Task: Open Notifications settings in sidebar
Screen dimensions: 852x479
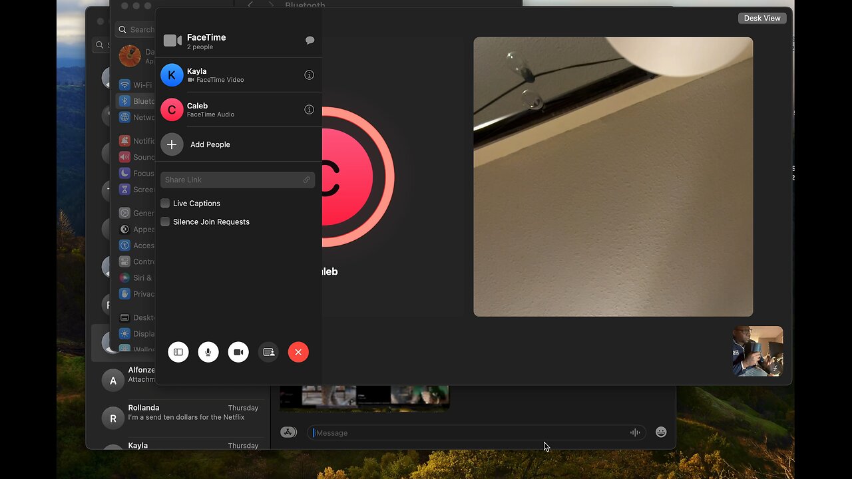Action: 136,140
